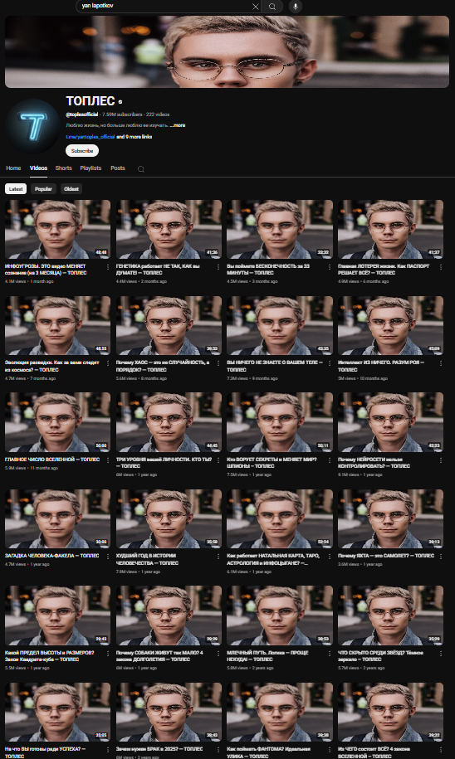Play the ХУДШИЙ ГОД В ИСТОРИИ thumbnail
455x759 pixels.
(x=169, y=518)
